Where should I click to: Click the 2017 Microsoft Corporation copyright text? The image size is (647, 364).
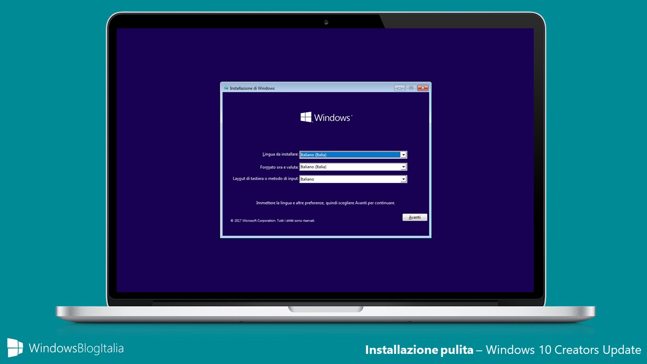[x=272, y=220]
